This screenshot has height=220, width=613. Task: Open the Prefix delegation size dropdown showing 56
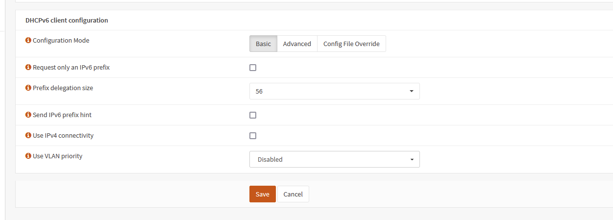coord(335,91)
